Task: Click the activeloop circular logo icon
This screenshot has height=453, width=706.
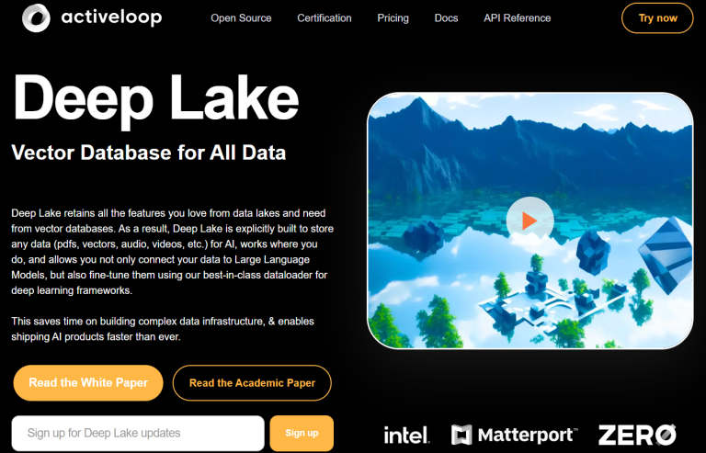Action: click(35, 17)
